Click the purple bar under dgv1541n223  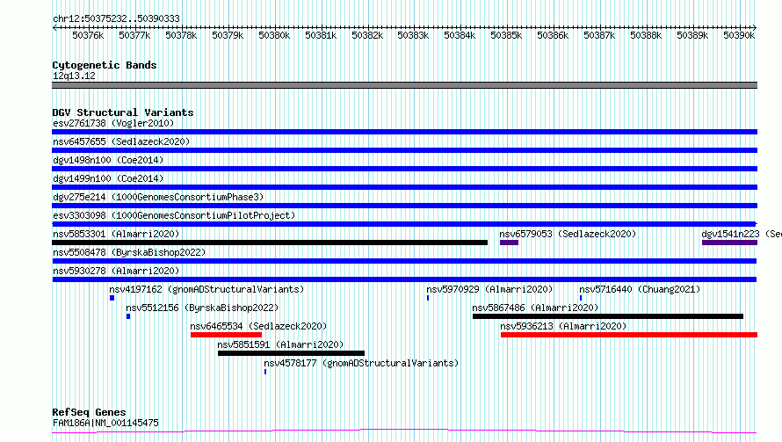[729, 243]
